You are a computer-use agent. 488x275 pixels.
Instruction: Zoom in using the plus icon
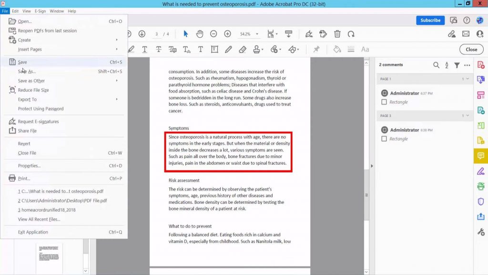pos(227,34)
